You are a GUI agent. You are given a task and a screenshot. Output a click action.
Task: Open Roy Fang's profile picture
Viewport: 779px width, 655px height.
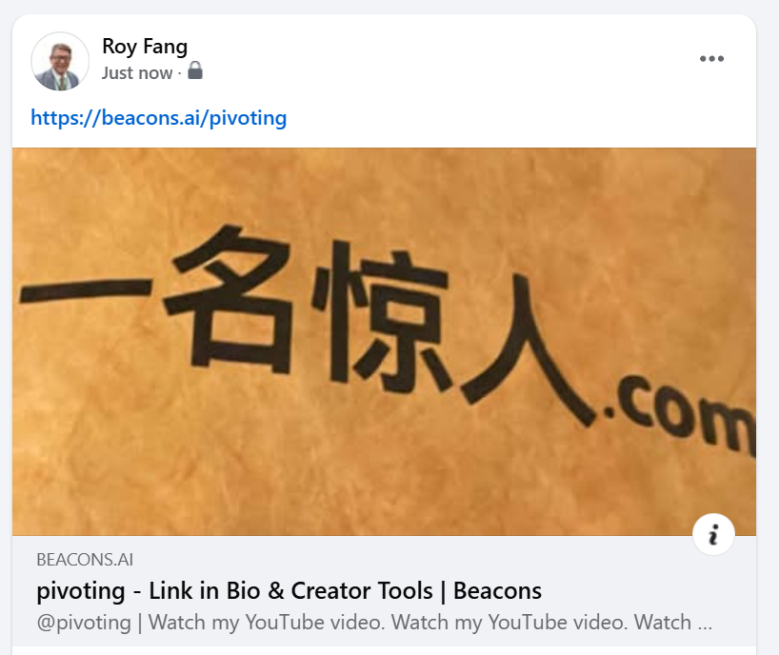[60, 62]
